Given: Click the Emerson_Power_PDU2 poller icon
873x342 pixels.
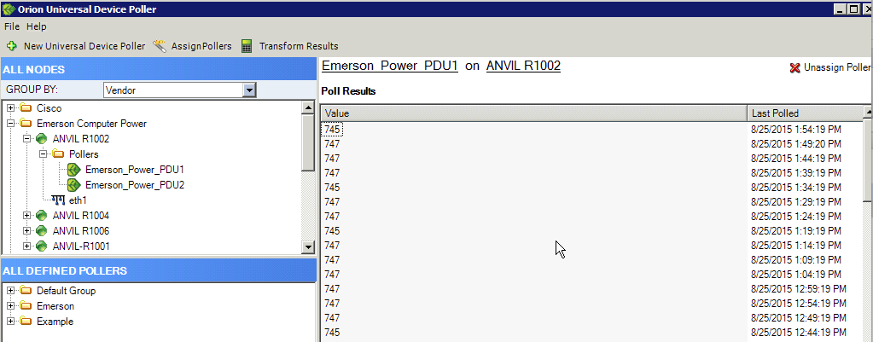Looking at the screenshot, I should tap(74, 184).
